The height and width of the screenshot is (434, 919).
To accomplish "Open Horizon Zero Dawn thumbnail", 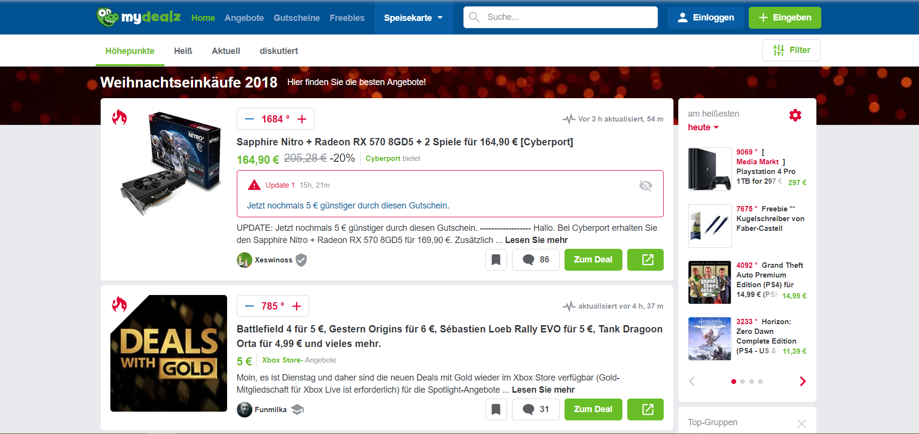I will (709, 339).
